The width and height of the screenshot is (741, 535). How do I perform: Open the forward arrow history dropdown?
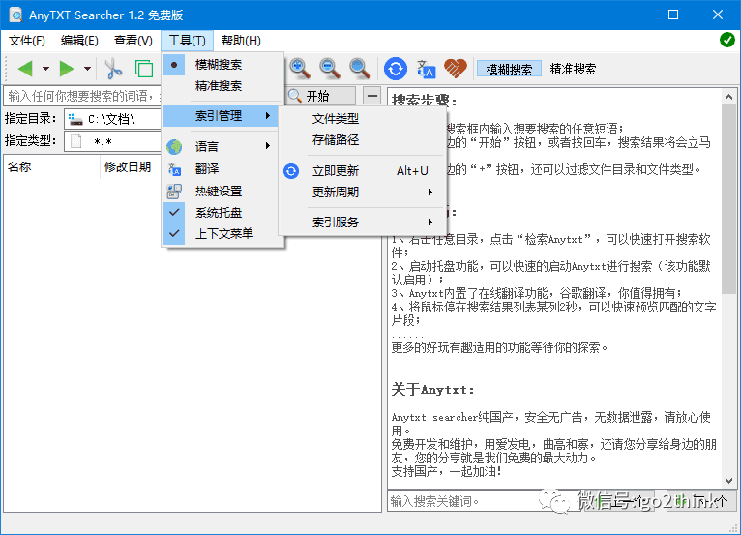[x=87, y=69]
